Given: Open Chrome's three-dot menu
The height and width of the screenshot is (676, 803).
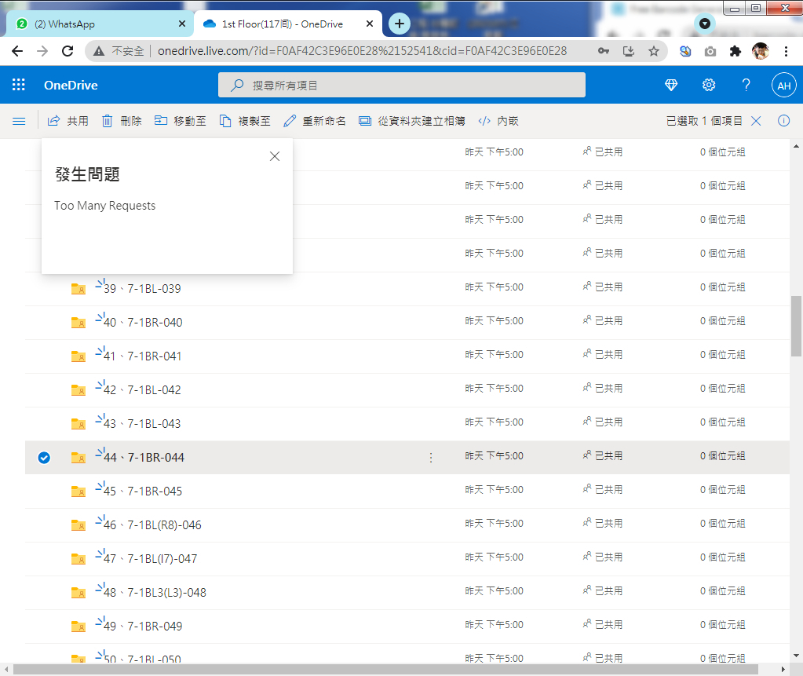Looking at the screenshot, I should click(x=786, y=51).
